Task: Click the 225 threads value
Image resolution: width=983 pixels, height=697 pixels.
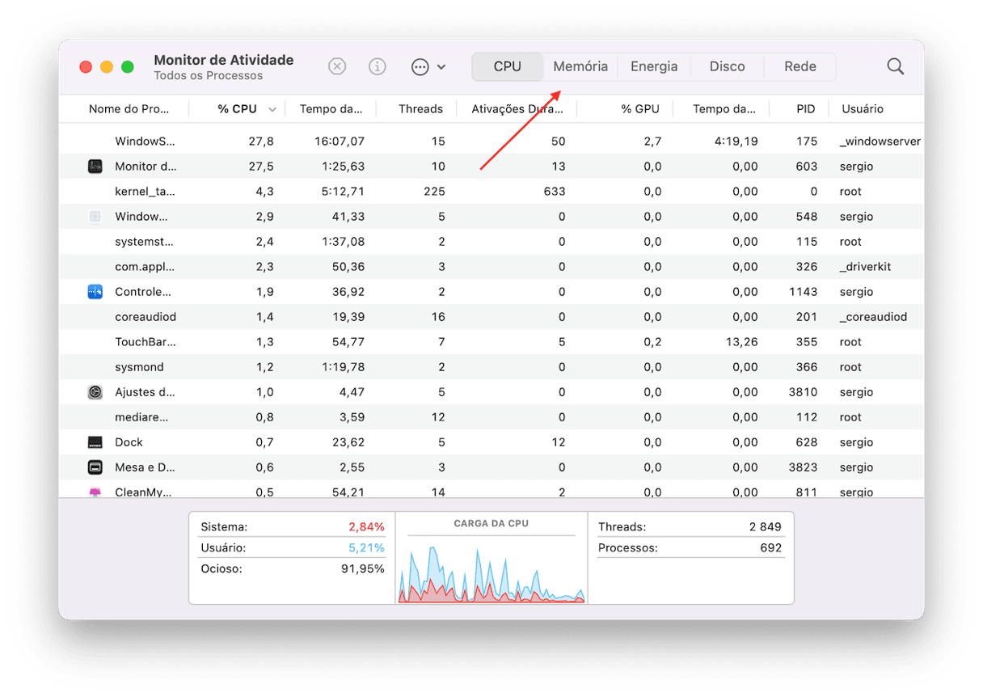Action: pyautogui.click(x=434, y=192)
